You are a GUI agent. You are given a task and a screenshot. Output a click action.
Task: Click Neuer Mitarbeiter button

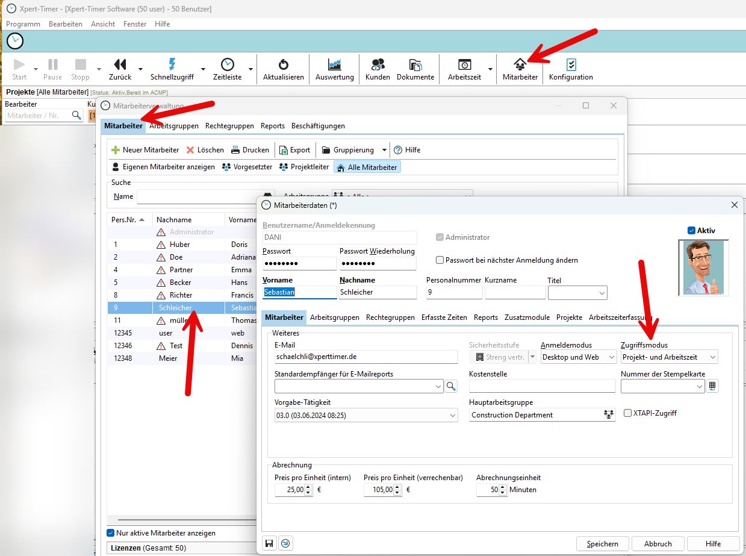[145, 150]
